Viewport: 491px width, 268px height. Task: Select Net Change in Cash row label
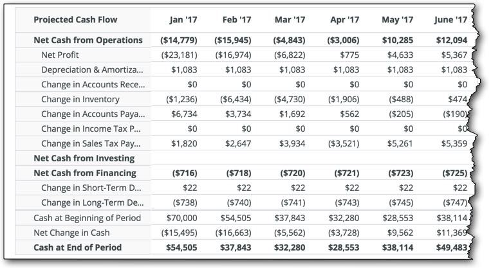pos(71,233)
